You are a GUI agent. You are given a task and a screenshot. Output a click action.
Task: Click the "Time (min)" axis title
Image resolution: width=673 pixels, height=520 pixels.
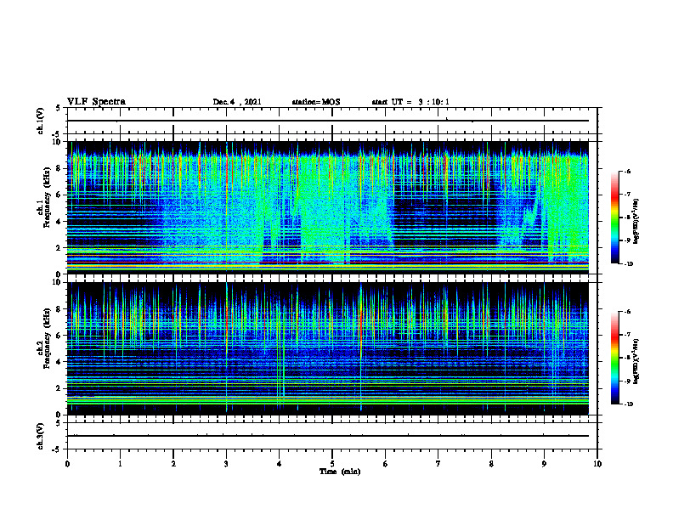(x=340, y=471)
